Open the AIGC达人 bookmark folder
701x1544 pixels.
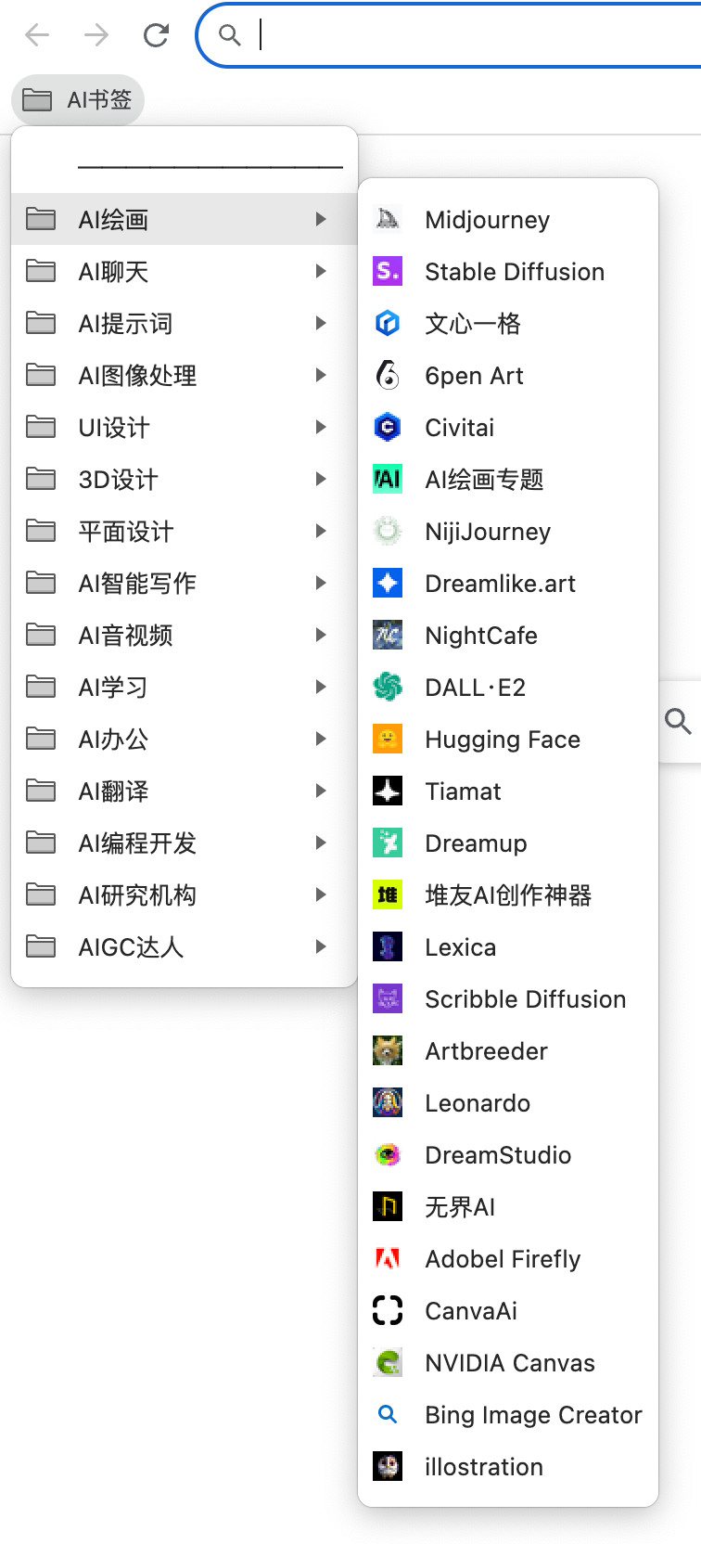click(131, 946)
